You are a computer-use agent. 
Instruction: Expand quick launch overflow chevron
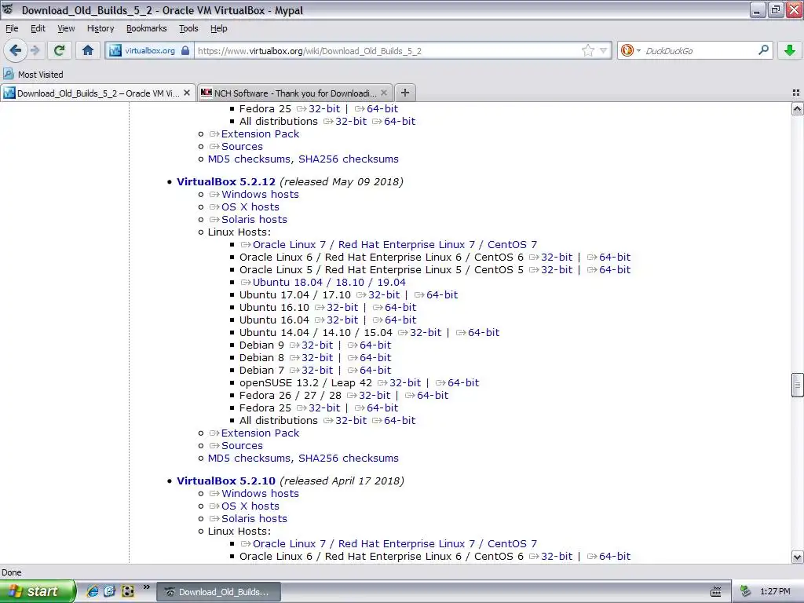(x=146, y=587)
